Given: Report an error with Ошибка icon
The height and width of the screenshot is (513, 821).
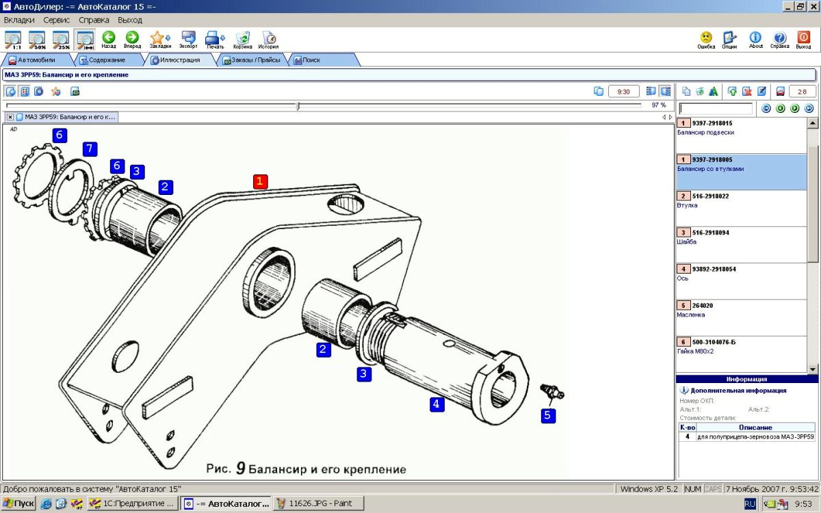Looking at the screenshot, I should (706, 39).
